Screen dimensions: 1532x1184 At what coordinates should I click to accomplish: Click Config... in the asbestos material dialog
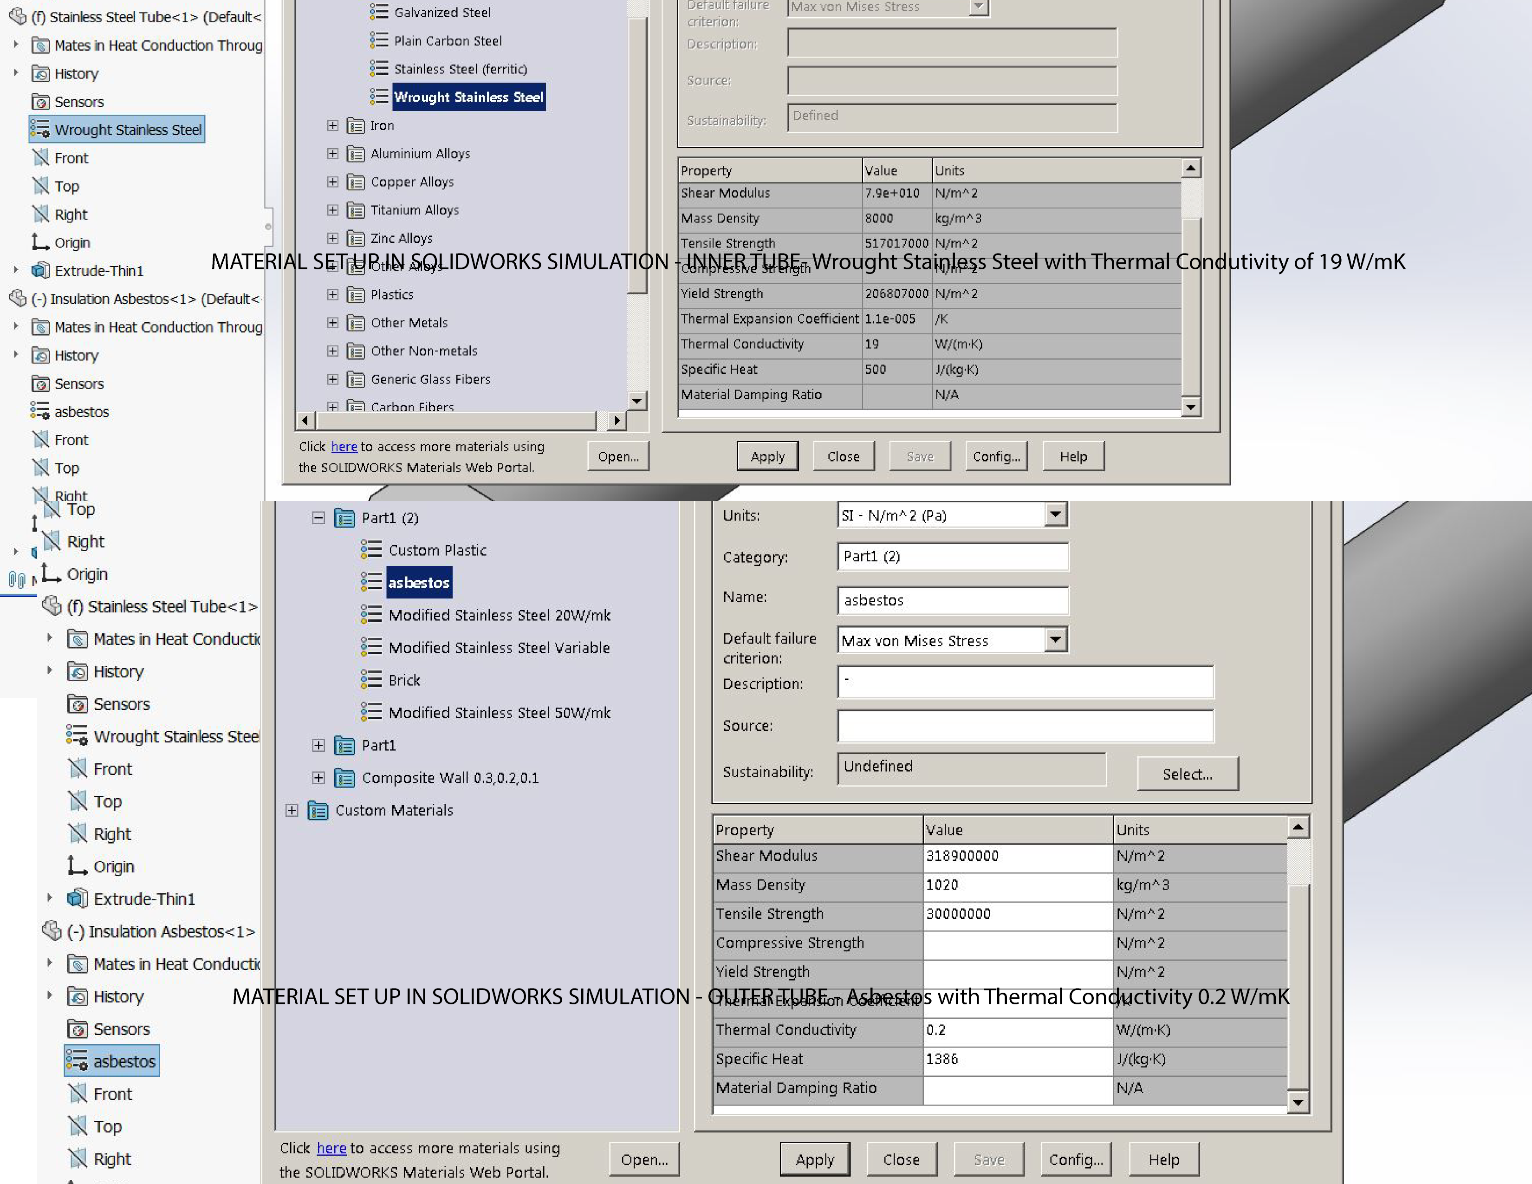[1076, 1159]
